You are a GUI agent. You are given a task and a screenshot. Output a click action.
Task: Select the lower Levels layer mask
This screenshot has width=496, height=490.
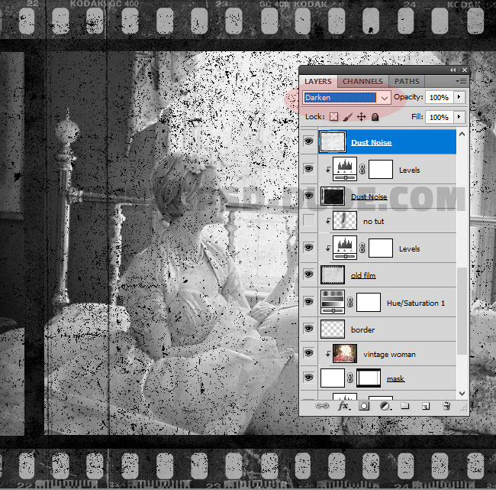(381, 248)
